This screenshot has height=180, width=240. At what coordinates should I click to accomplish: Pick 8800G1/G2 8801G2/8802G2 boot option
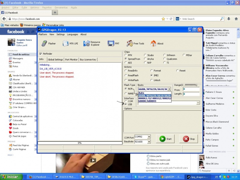pos(154,98)
